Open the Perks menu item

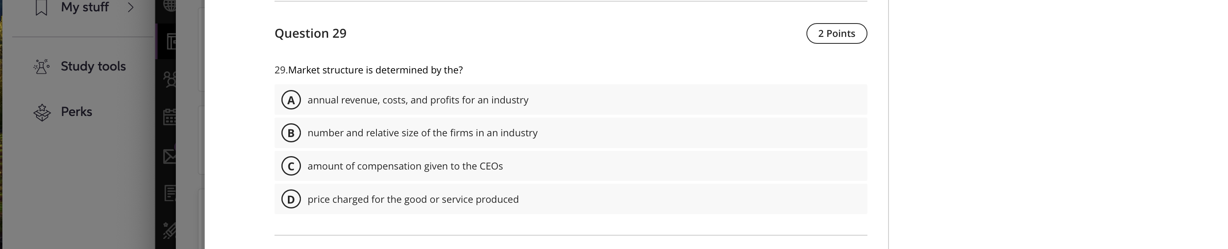pos(76,112)
